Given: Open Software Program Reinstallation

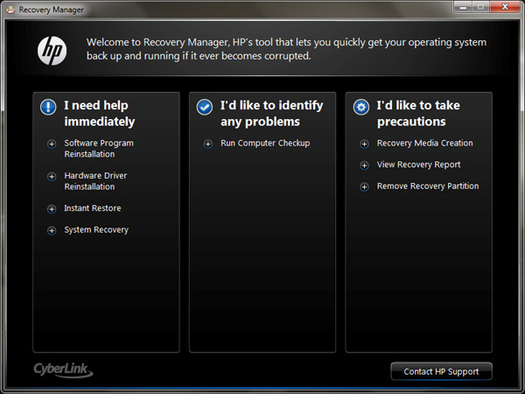Looking at the screenshot, I should pyautogui.click(x=99, y=149).
